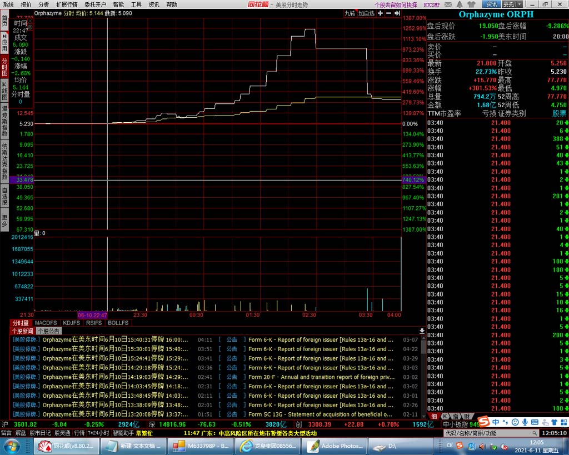Close the floating time/price info box
The width and height of the screenshot is (569, 455).
pos(31,21)
